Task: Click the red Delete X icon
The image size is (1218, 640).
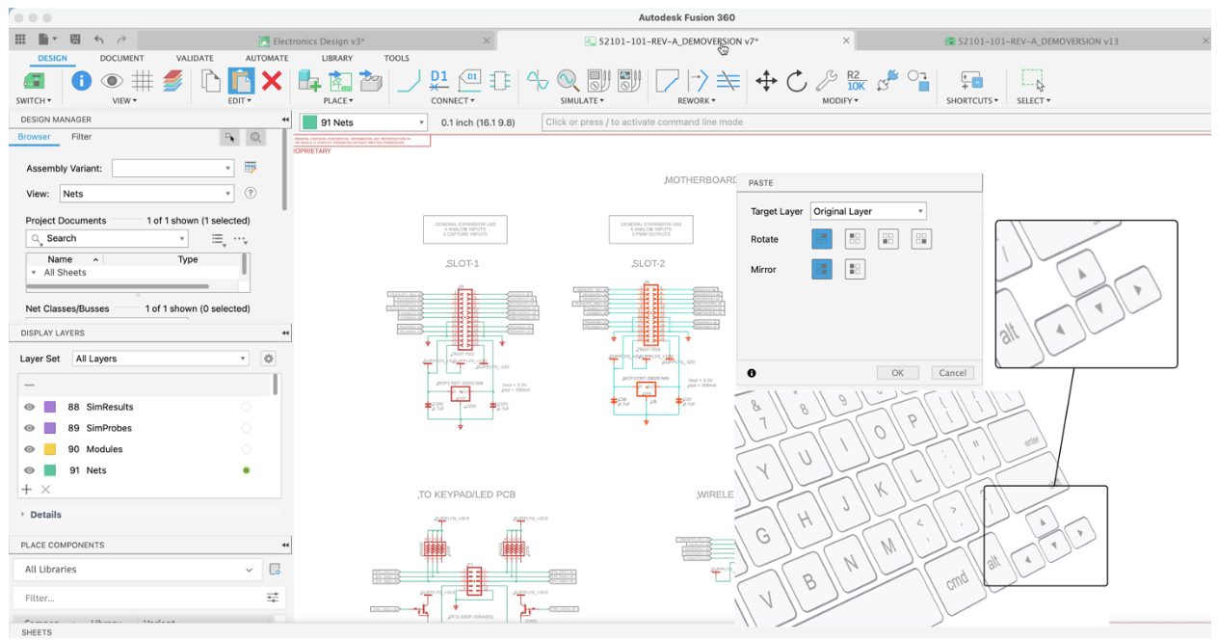Action: (272, 81)
